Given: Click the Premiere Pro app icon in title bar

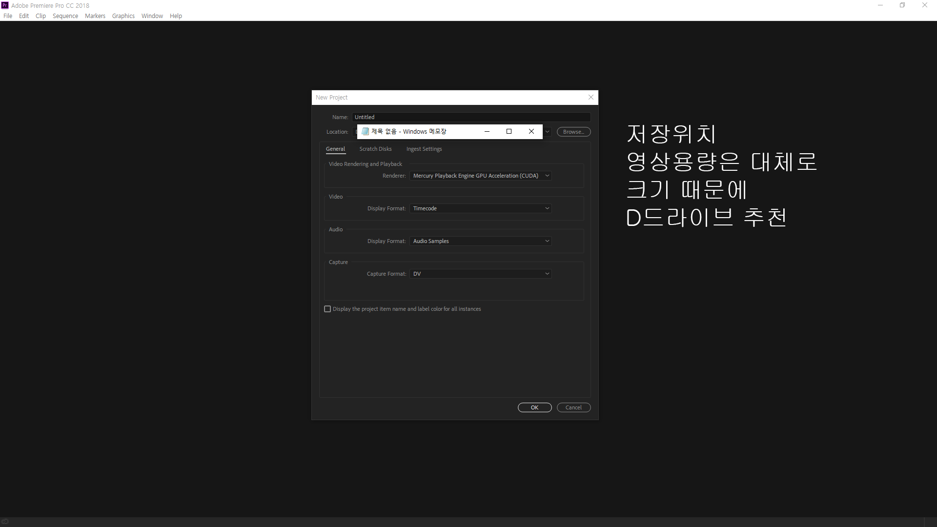Looking at the screenshot, I should 5,5.
